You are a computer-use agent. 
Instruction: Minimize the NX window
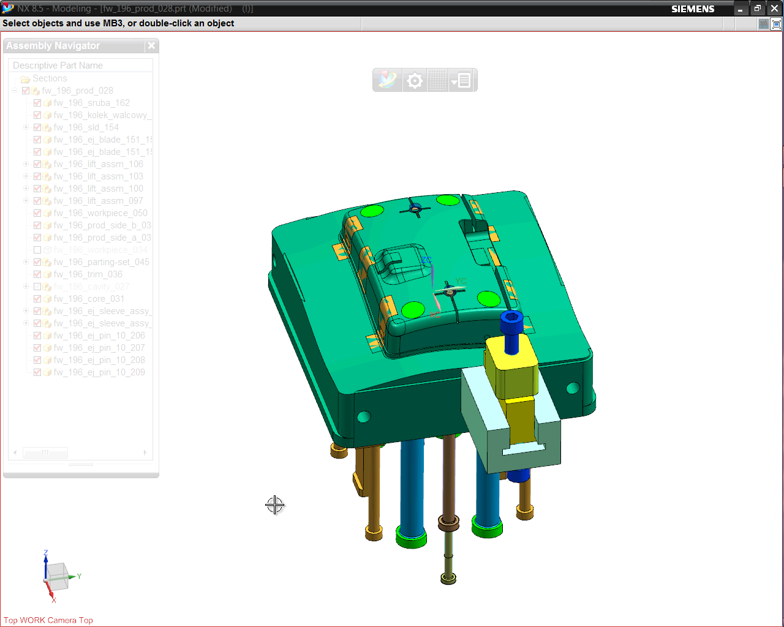click(x=741, y=9)
